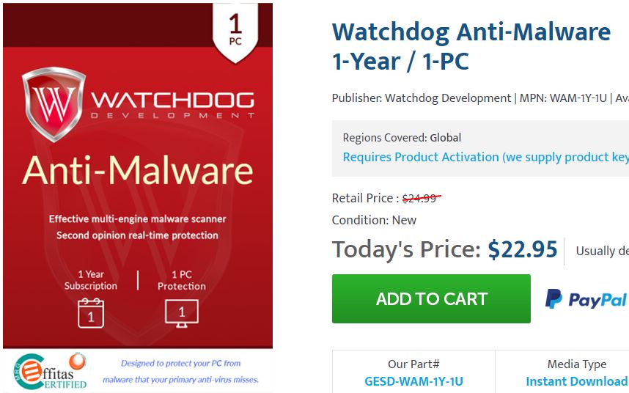Click the Today's Price $22.95 amount
This screenshot has height=393, width=629.
(522, 250)
